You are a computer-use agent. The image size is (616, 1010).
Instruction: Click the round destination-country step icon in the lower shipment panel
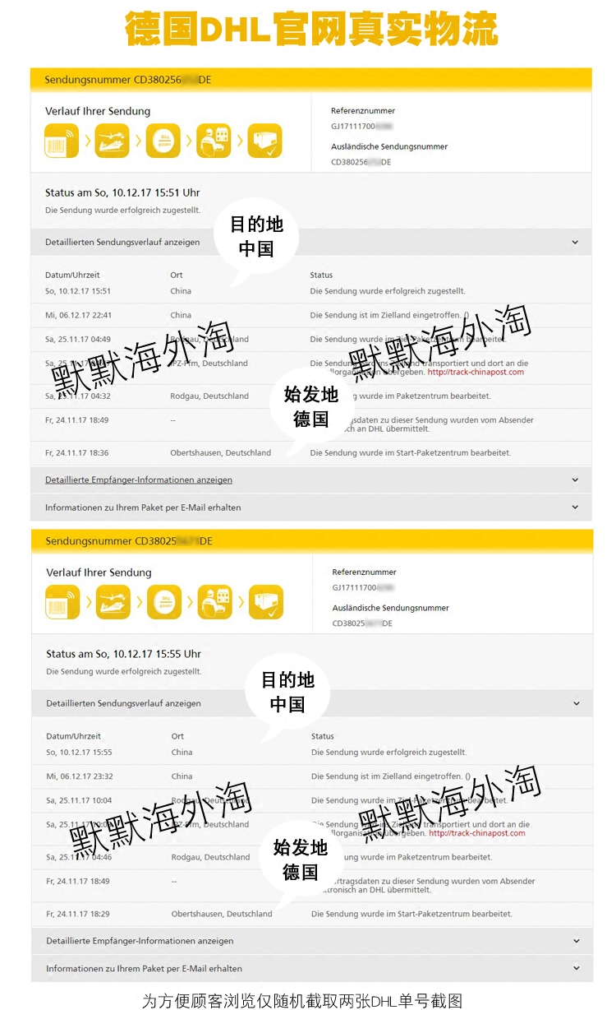[164, 602]
